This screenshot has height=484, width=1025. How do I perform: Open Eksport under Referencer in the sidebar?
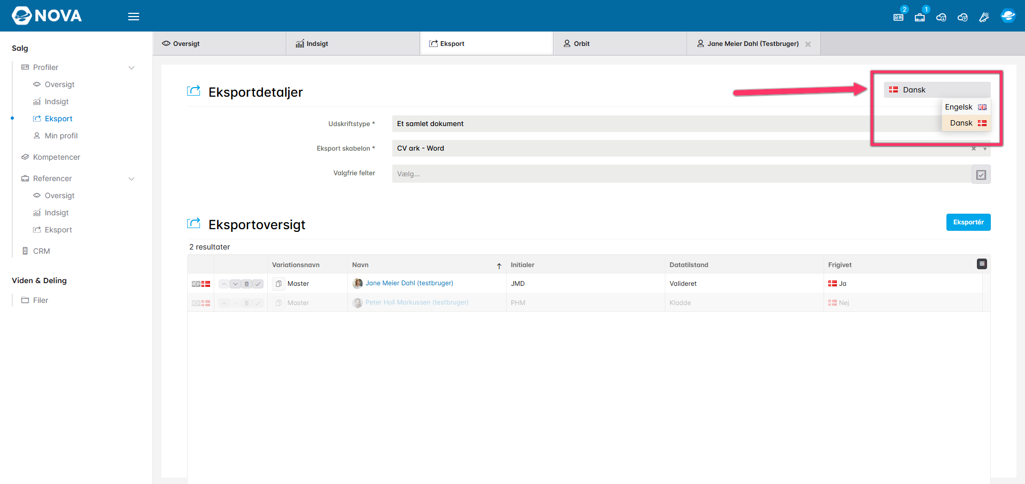point(58,230)
